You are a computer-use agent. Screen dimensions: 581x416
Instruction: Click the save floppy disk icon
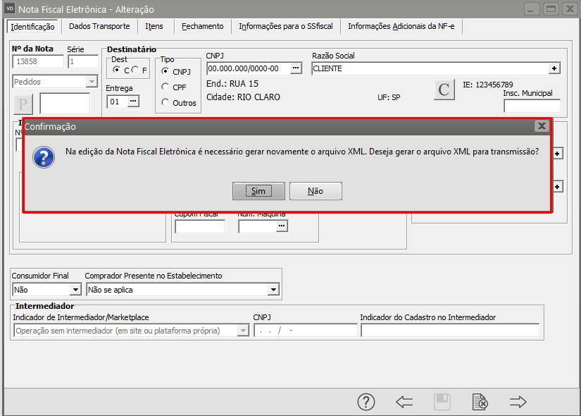(x=442, y=402)
